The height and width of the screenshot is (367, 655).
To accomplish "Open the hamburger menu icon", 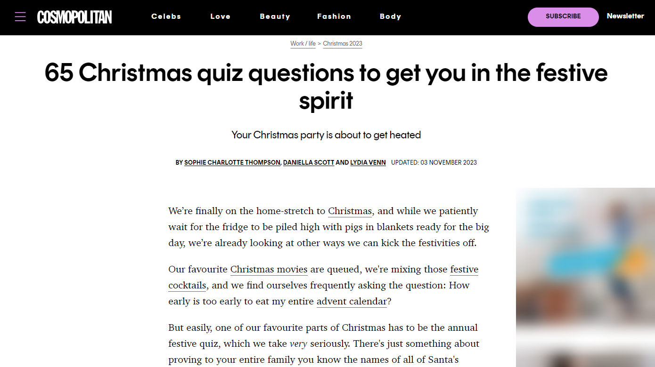I will [20, 17].
